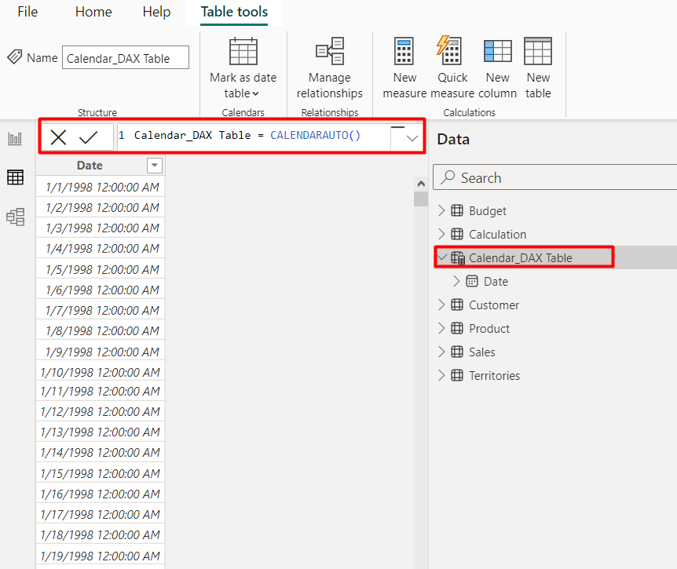Create a New table
The image size is (677, 569).
click(x=538, y=69)
